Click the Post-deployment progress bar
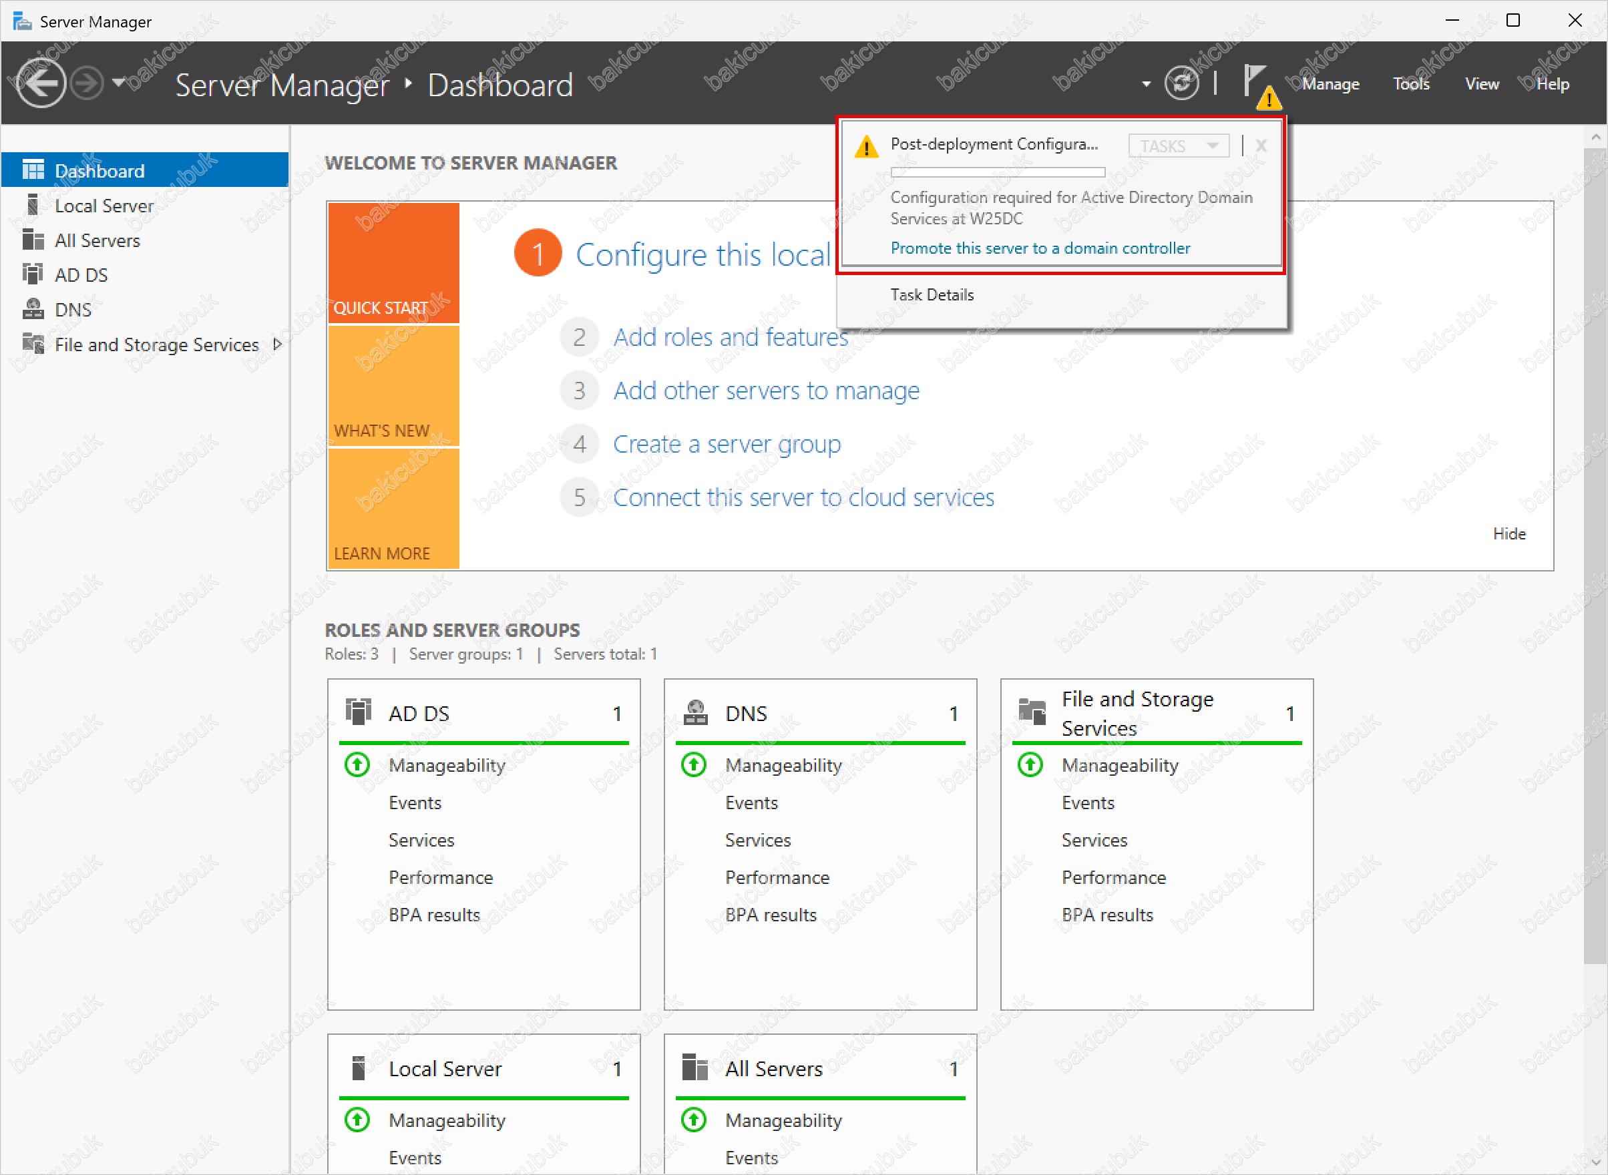 [998, 172]
